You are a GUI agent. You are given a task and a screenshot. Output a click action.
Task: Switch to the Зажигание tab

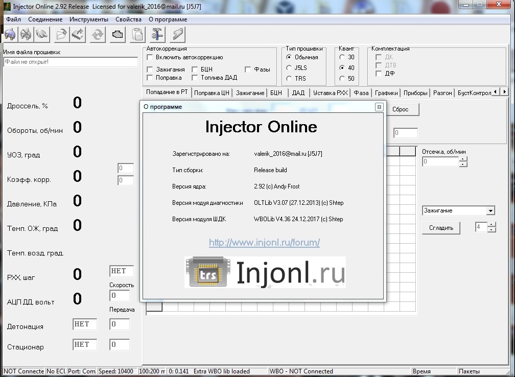[x=250, y=93]
